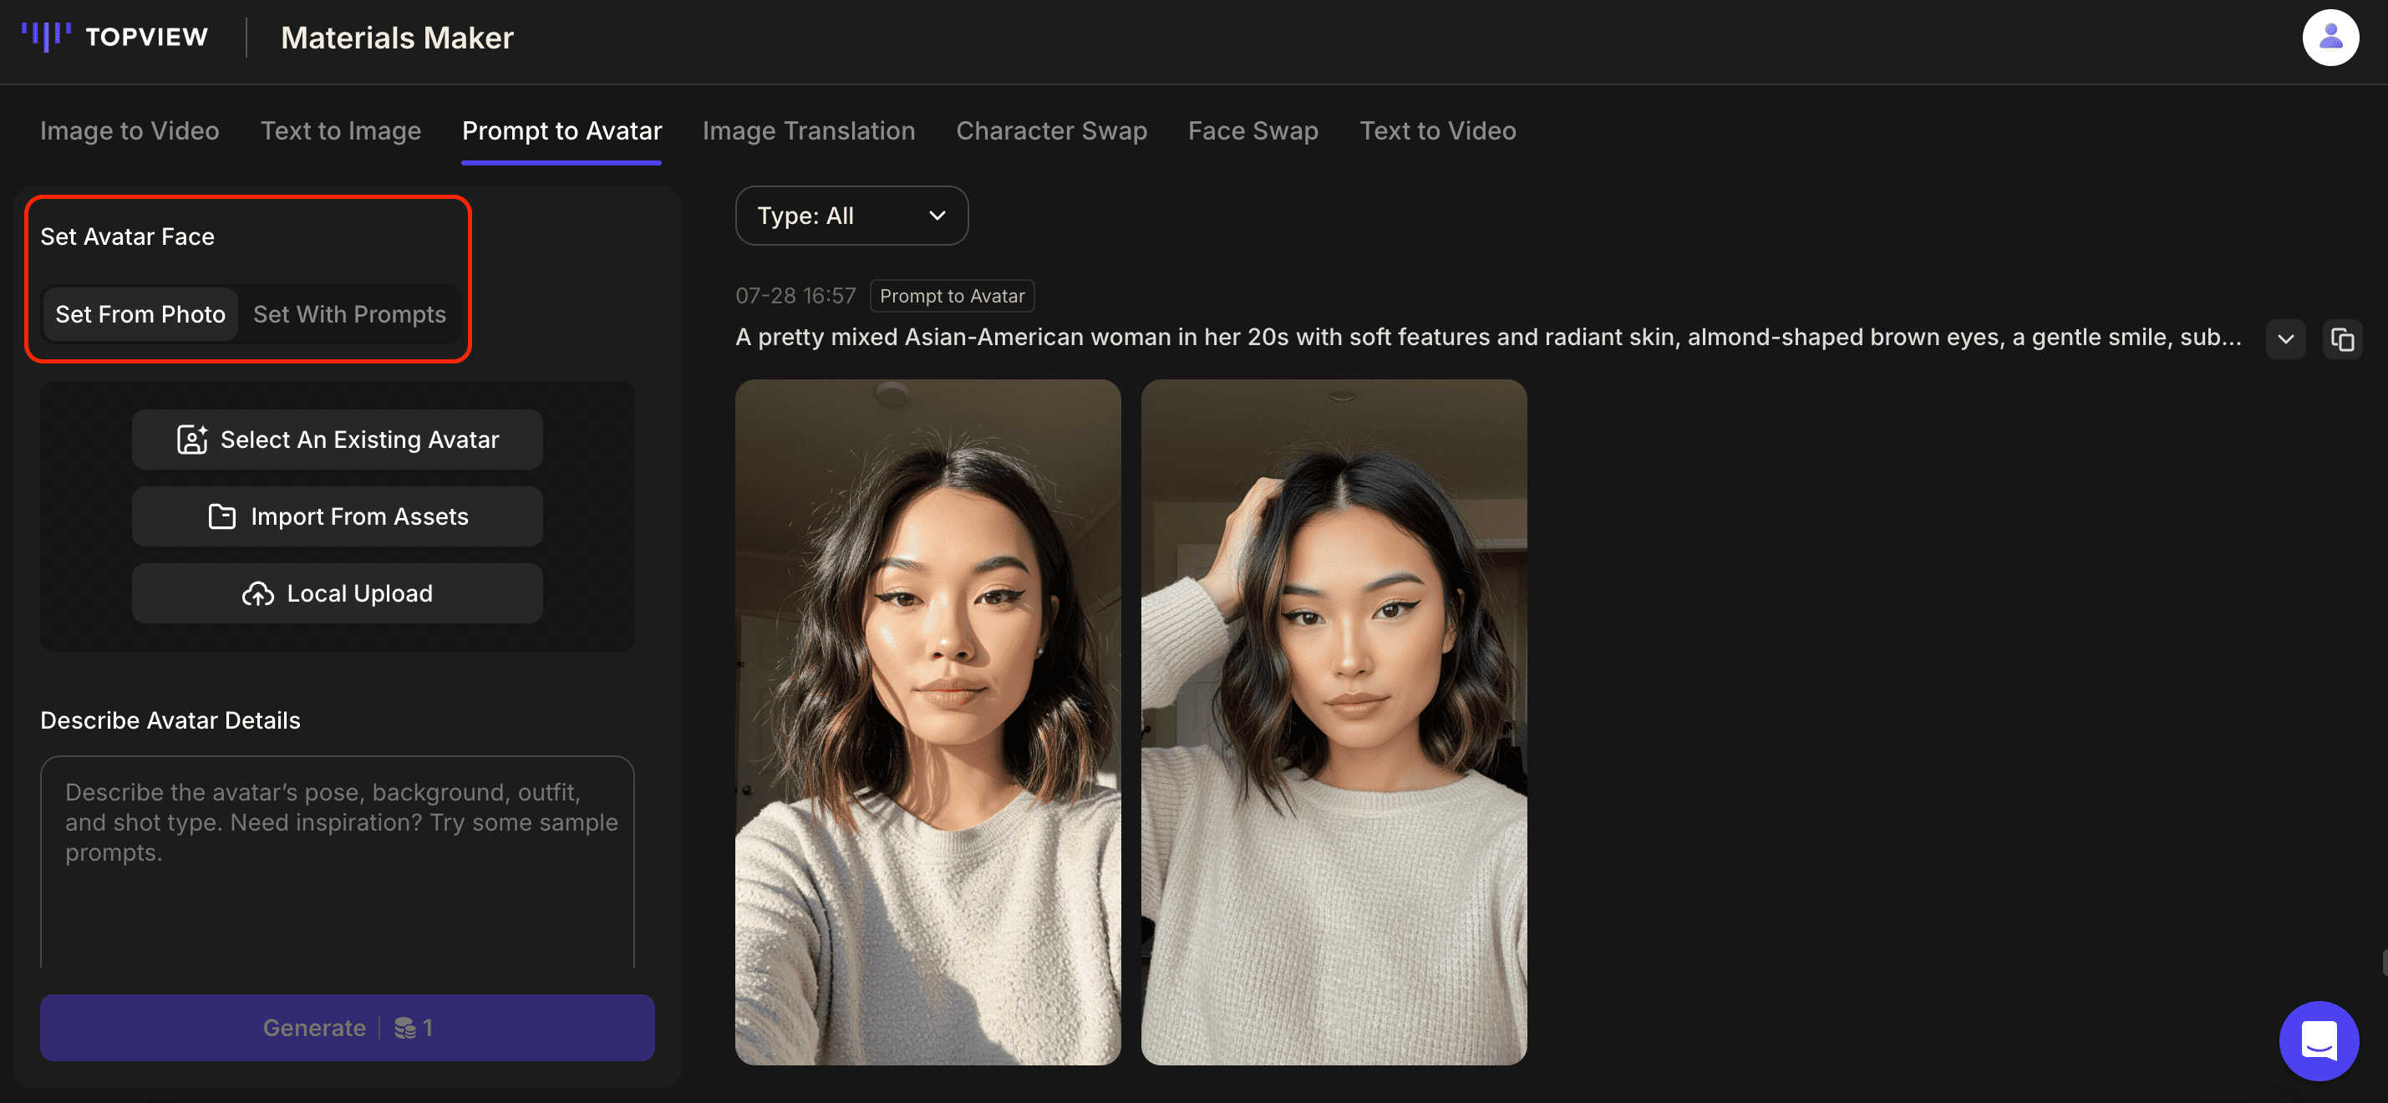Expand the truncated avatar prompt description
The image size is (2388, 1103).
[x=2286, y=339]
